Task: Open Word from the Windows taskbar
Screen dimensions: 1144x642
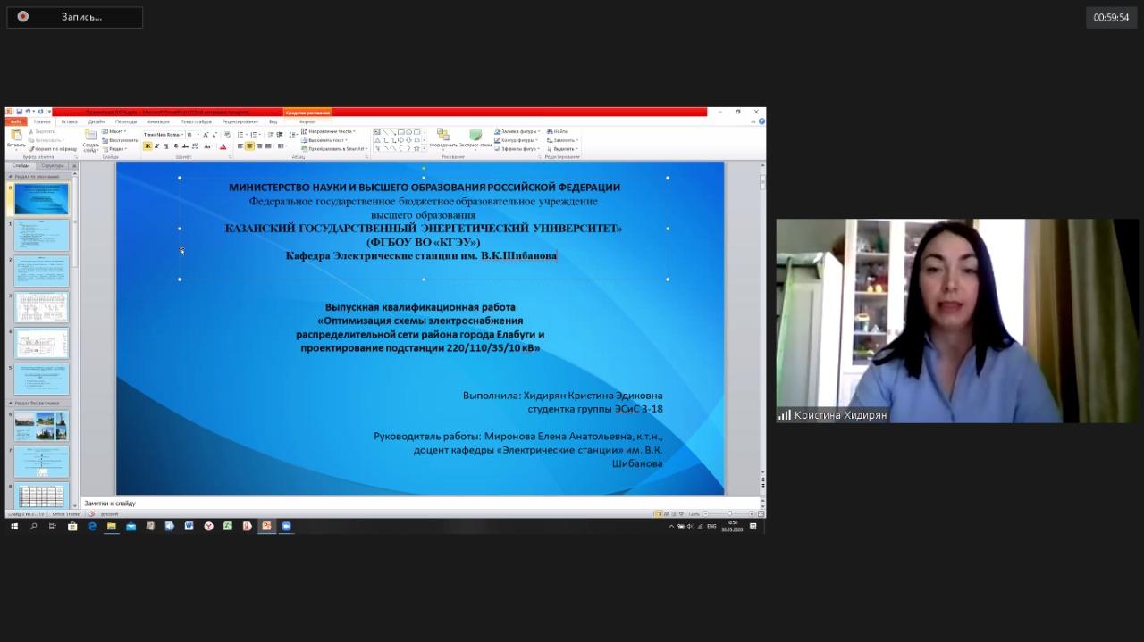Action: pos(189,527)
